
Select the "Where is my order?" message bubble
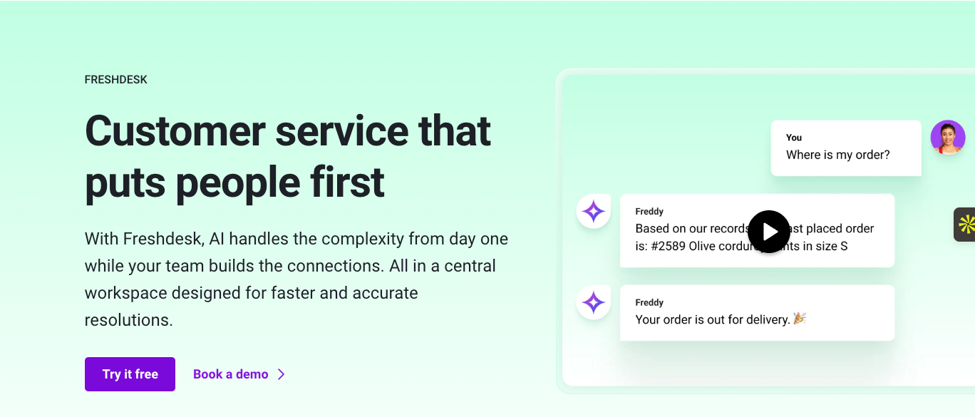(x=846, y=148)
